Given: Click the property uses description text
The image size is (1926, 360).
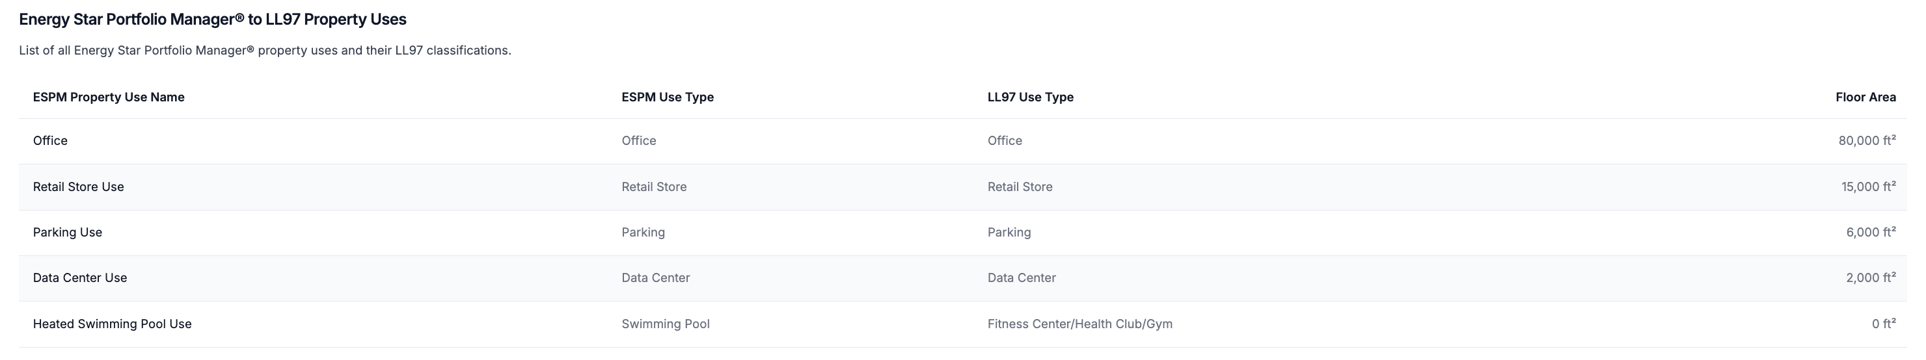Looking at the screenshot, I should [265, 51].
